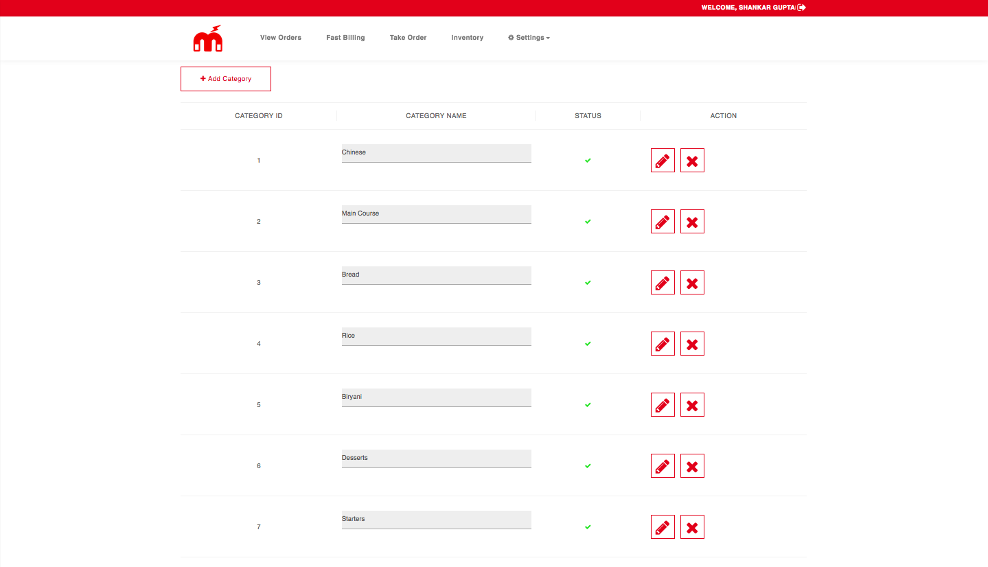Image resolution: width=988 pixels, height=567 pixels.
Task: Click the green status check for Rice
Action: pos(588,344)
